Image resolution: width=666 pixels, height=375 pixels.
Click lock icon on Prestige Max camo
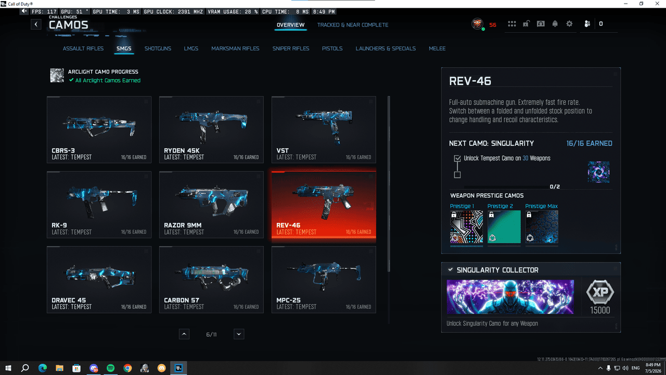coord(529,214)
